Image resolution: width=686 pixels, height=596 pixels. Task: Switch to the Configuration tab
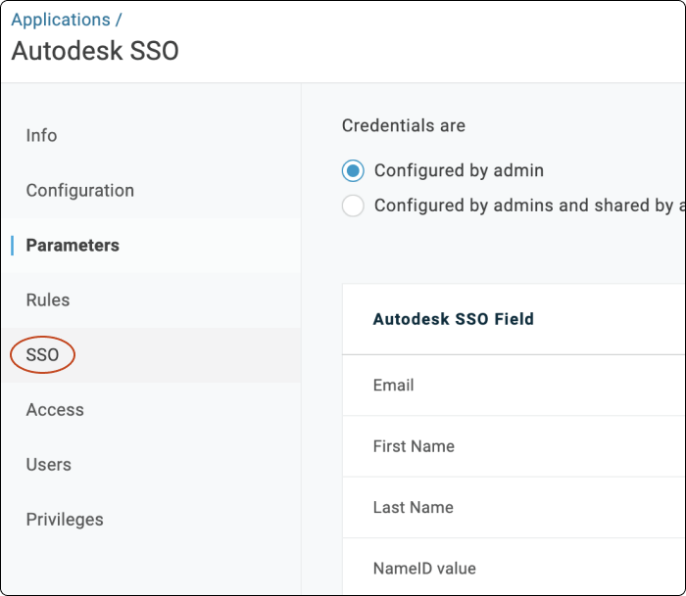pyautogui.click(x=79, y=191)
